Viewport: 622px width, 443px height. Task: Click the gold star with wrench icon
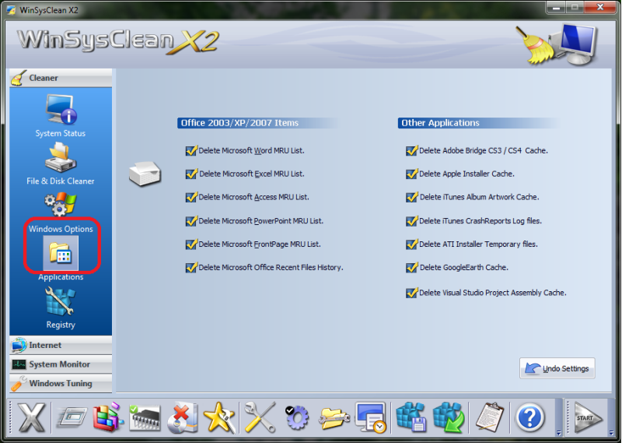pos(219,417)
